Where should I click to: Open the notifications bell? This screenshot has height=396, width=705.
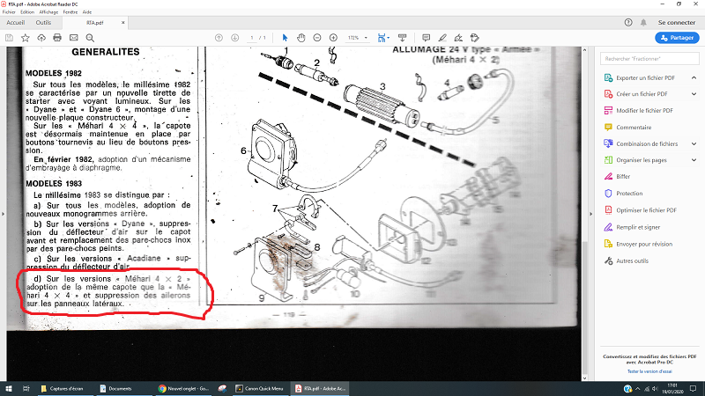[x=643, y=23]
